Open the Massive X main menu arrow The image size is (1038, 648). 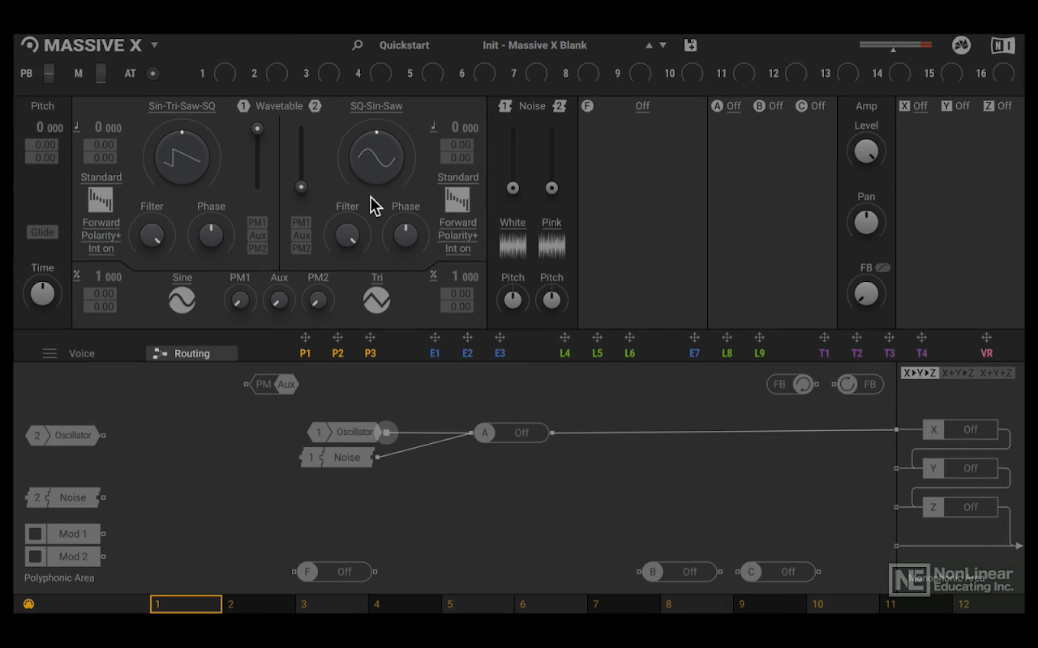tap(154, 45)
